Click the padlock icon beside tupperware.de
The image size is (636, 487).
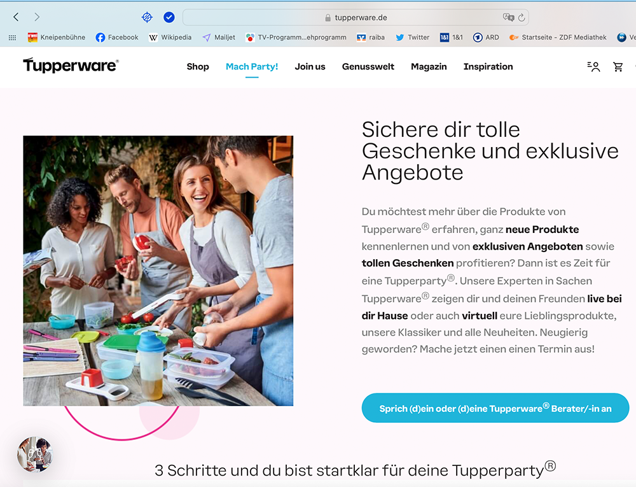point(328,17)
